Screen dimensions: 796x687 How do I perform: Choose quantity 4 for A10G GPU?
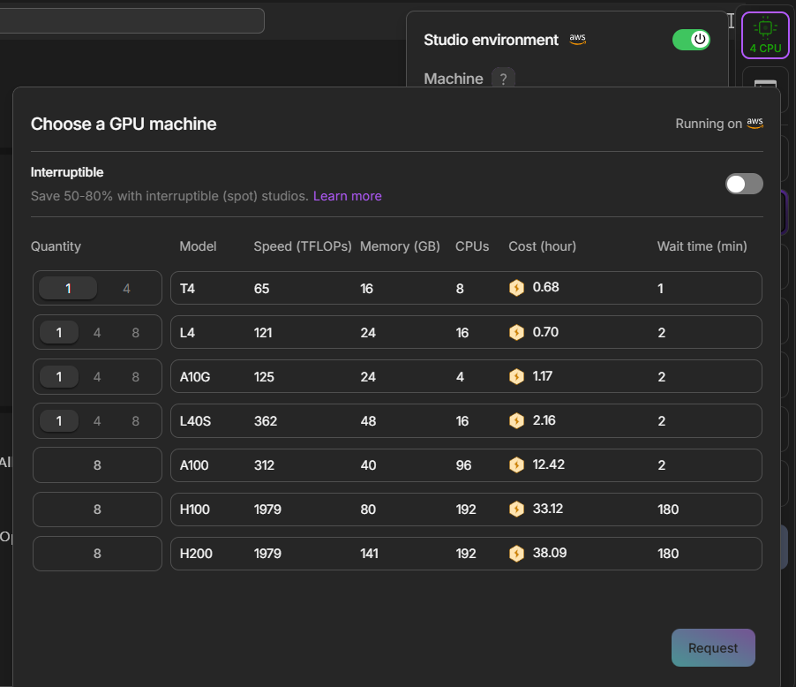(97, 377)
